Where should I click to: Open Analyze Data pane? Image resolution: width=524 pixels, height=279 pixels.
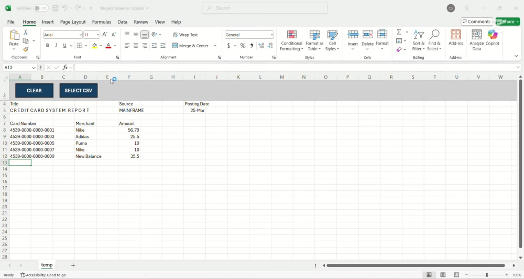click(476, 40)
